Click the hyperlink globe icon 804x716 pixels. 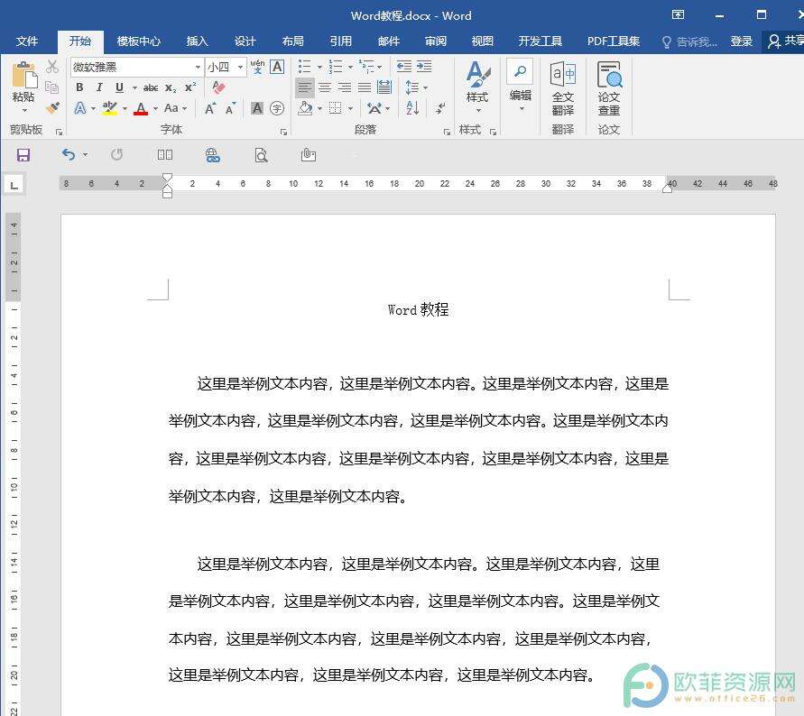(212, 155)
